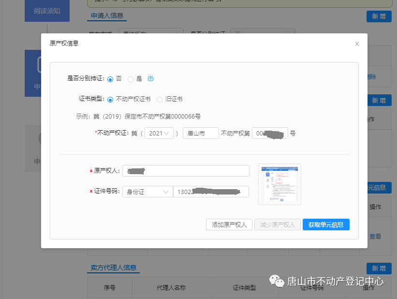
Task: Select 否 for 是否分别持证
Action: (x=110, y=79)
